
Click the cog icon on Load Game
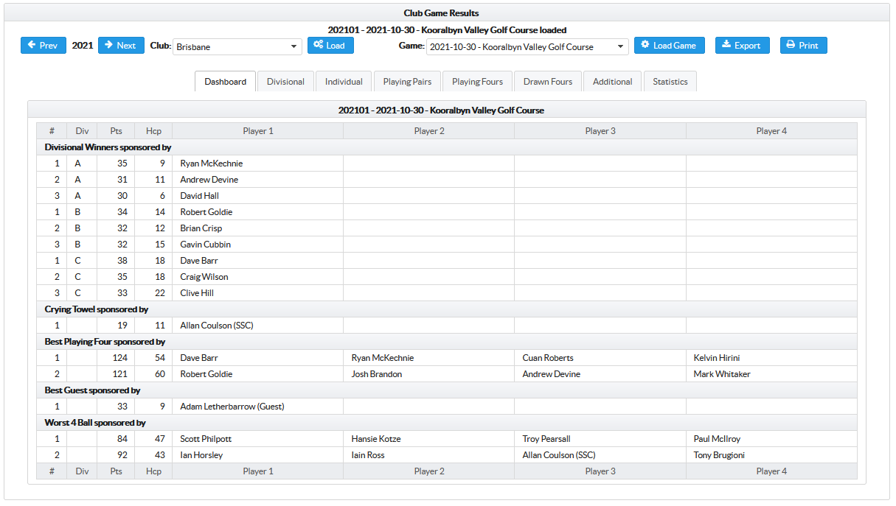coord(645,45)
